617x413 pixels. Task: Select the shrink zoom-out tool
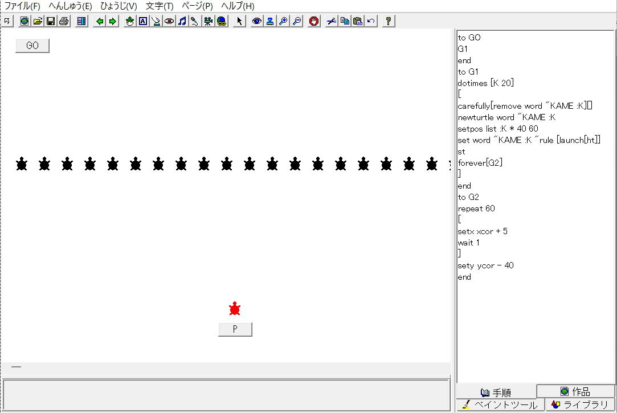[x=297, y=21]
